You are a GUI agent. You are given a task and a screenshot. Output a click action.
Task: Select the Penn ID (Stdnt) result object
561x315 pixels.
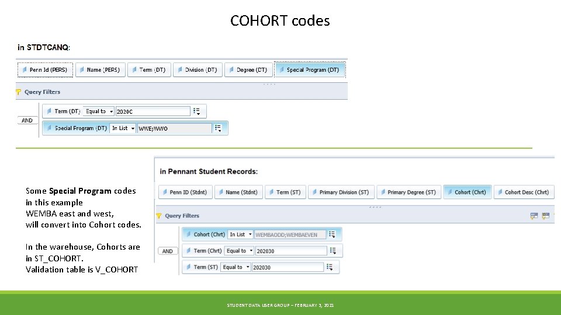(x=185, y=192)
